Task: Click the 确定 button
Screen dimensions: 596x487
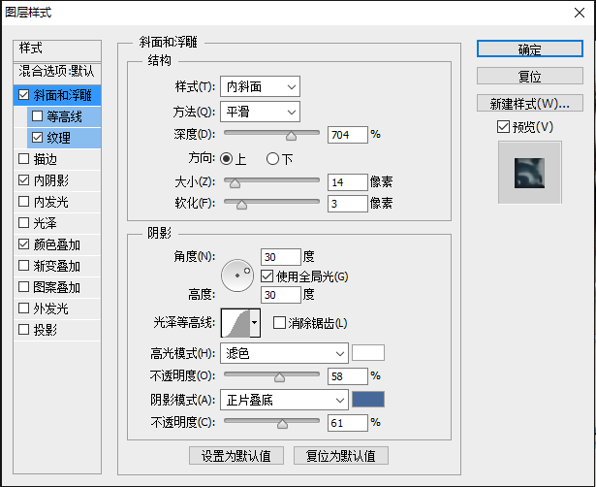Action: (x=530, y=49)
